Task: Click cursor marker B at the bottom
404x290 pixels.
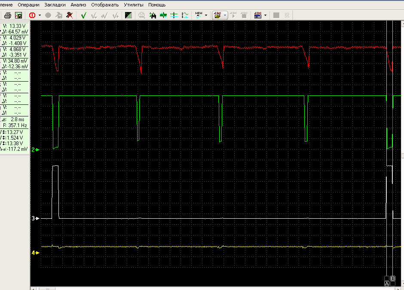Action: [393, 278]
